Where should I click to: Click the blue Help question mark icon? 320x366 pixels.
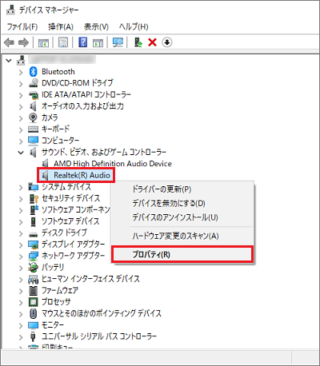pyautogui.click(x=83, y=42)
